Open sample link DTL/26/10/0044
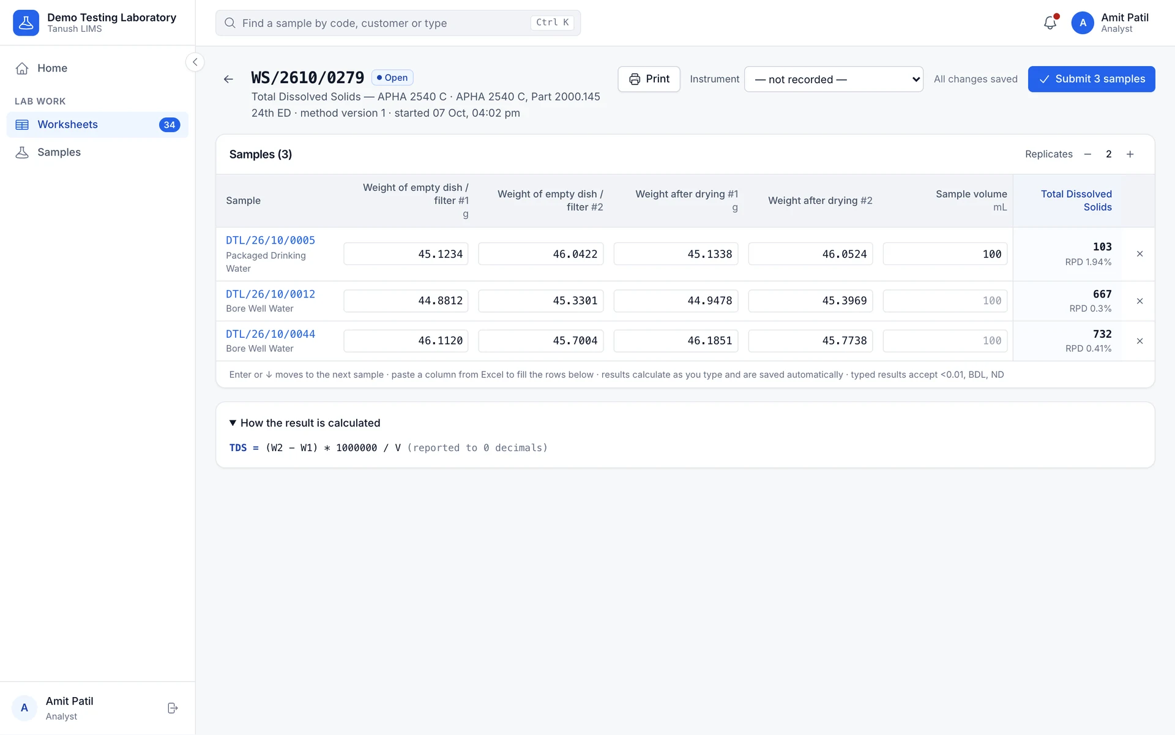This screenshot has height=735, width=1175. pos(270,334)
